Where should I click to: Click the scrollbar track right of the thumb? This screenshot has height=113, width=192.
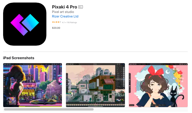click(x=141, y=109)
